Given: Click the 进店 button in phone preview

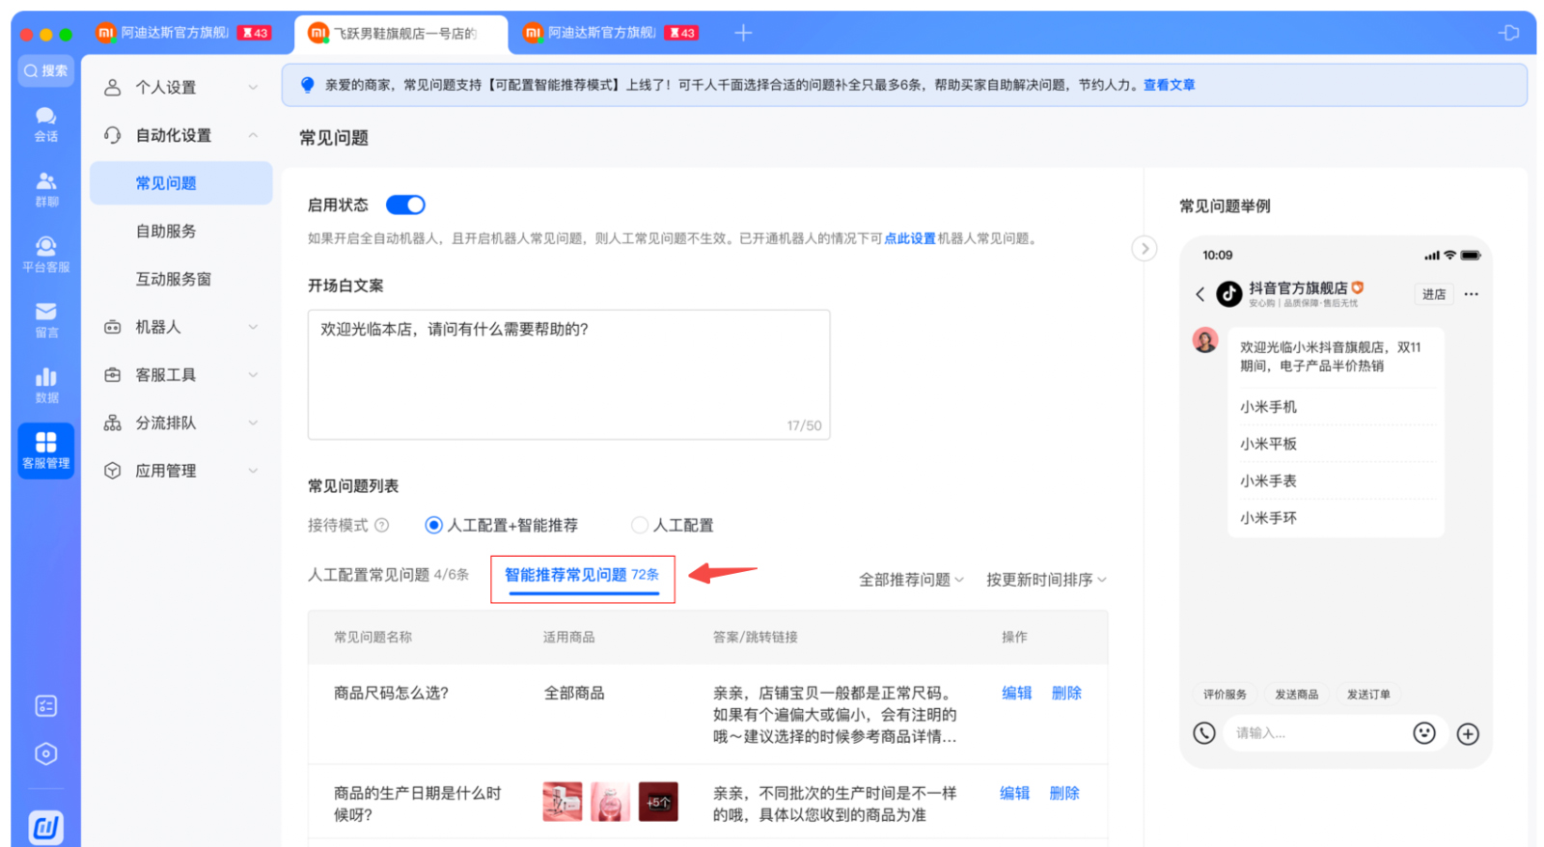Looking at the screenshot, I should click(1434, 294).
